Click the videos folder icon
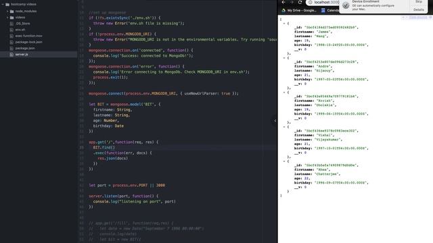The height and width of the screenshot is (243, 433). click(12, 18)
